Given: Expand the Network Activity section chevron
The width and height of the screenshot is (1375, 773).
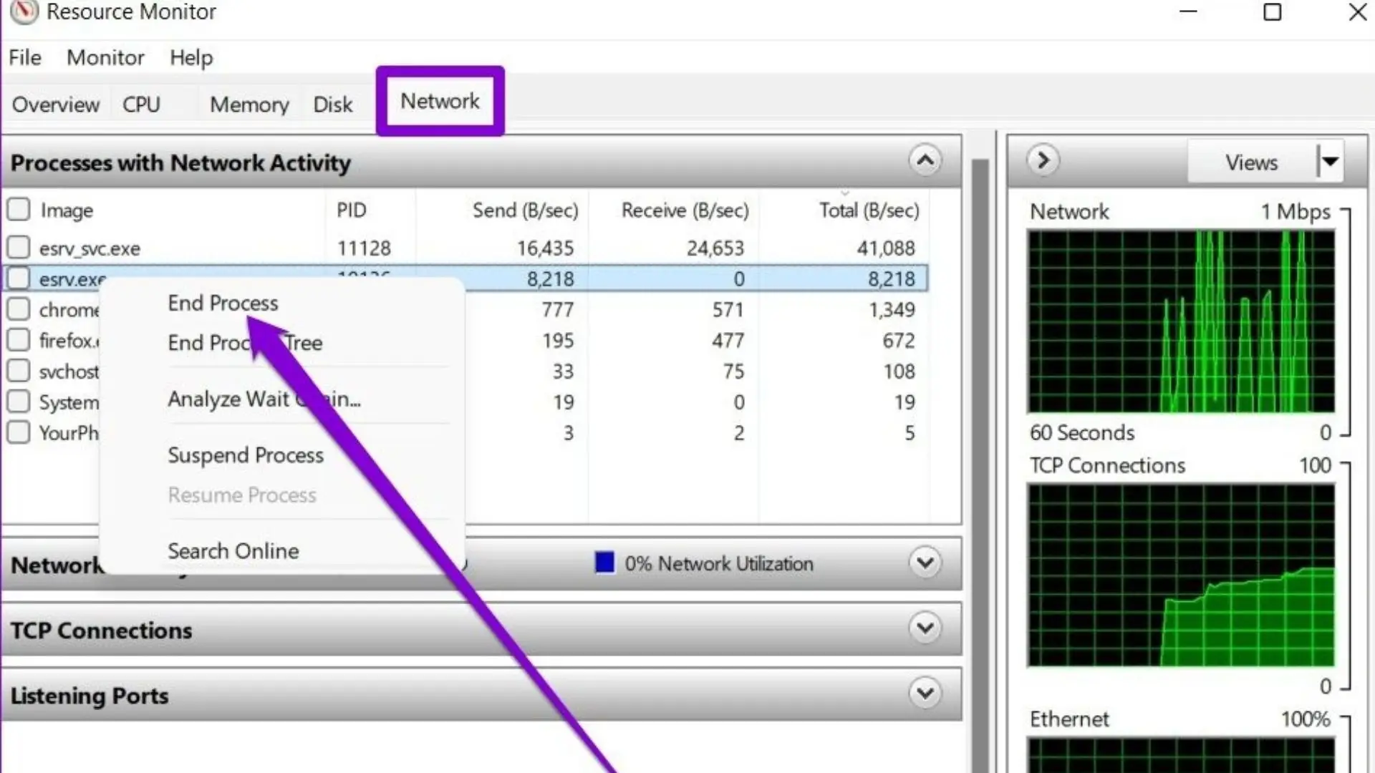Looking at the screenshot, I should tap(925, 563).
